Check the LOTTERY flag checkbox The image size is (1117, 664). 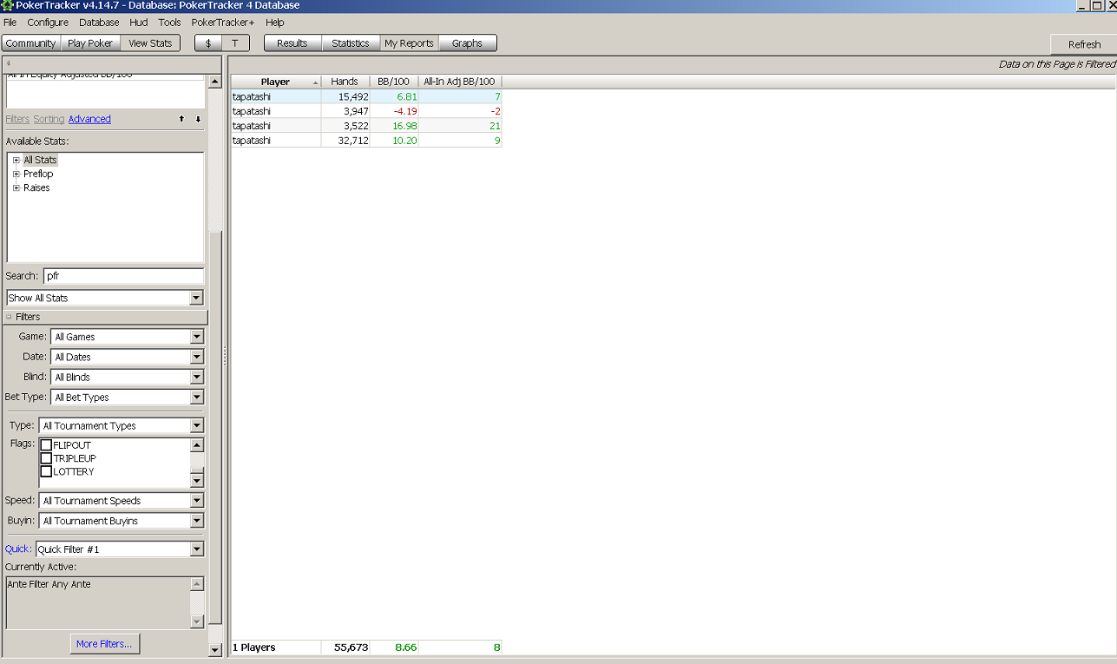(x=47, y=471)
